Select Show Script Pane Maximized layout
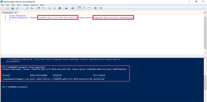Screen dimensions: 207x102 (x=89, y=8)
